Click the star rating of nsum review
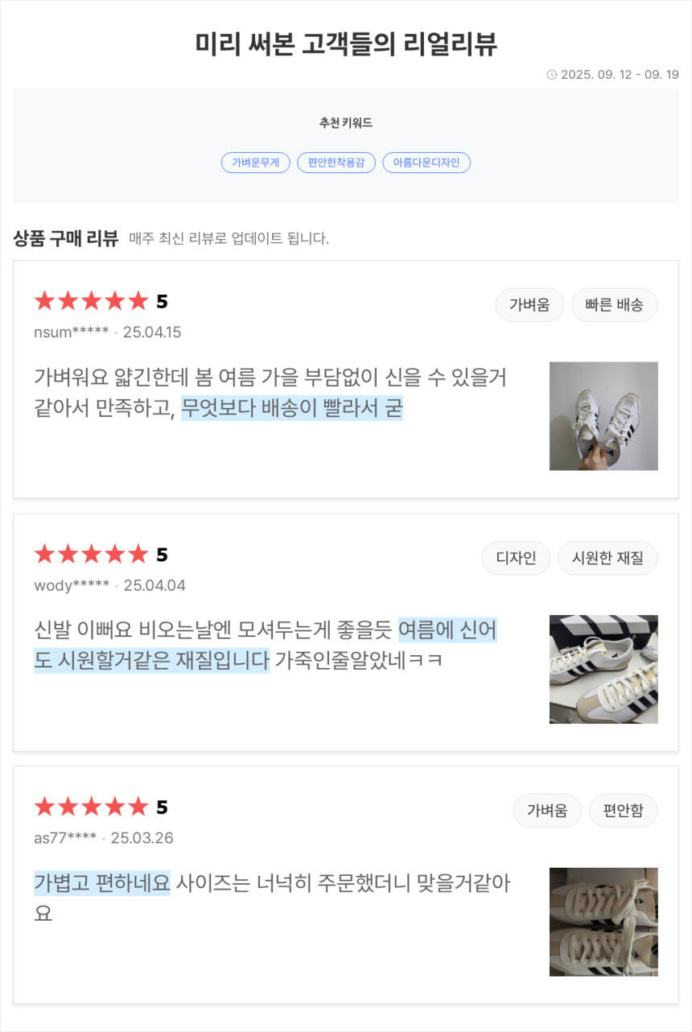The height and width of the screenshot is (1032, 692). pos(92,302)
